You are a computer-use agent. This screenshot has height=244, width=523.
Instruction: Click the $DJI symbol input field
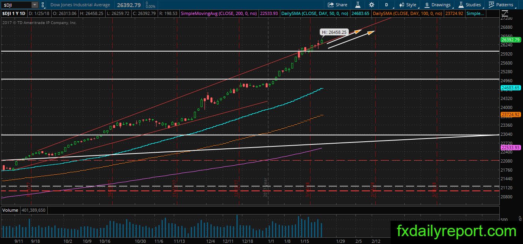pos(16,5)
